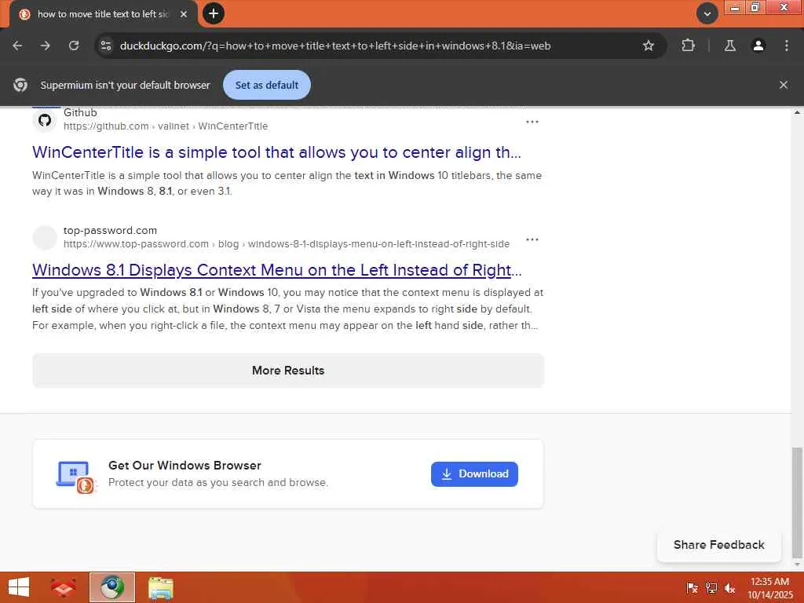This screenshot has height=603, width=804.
Task: Click the GitHub favicon of first result
Action: pos(45,120)
